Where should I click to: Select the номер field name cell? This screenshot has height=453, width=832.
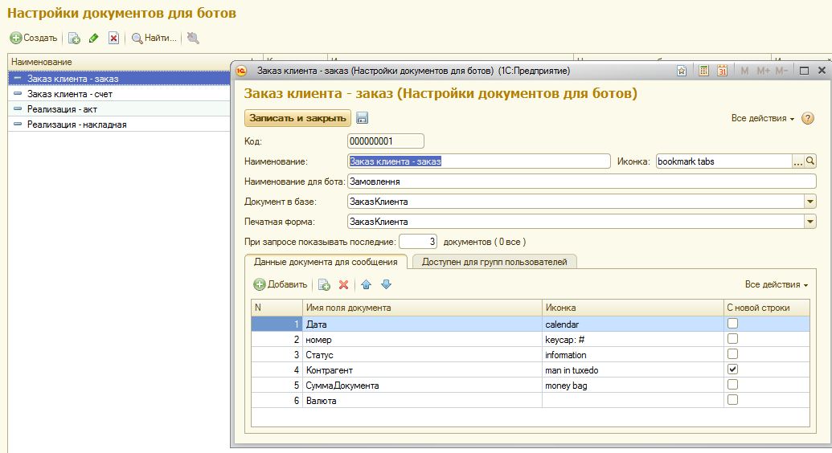(422, 340)
